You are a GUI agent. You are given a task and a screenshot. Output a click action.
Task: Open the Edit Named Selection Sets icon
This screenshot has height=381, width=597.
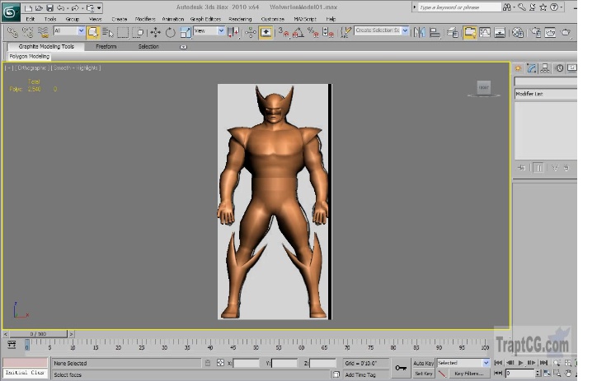346,32
